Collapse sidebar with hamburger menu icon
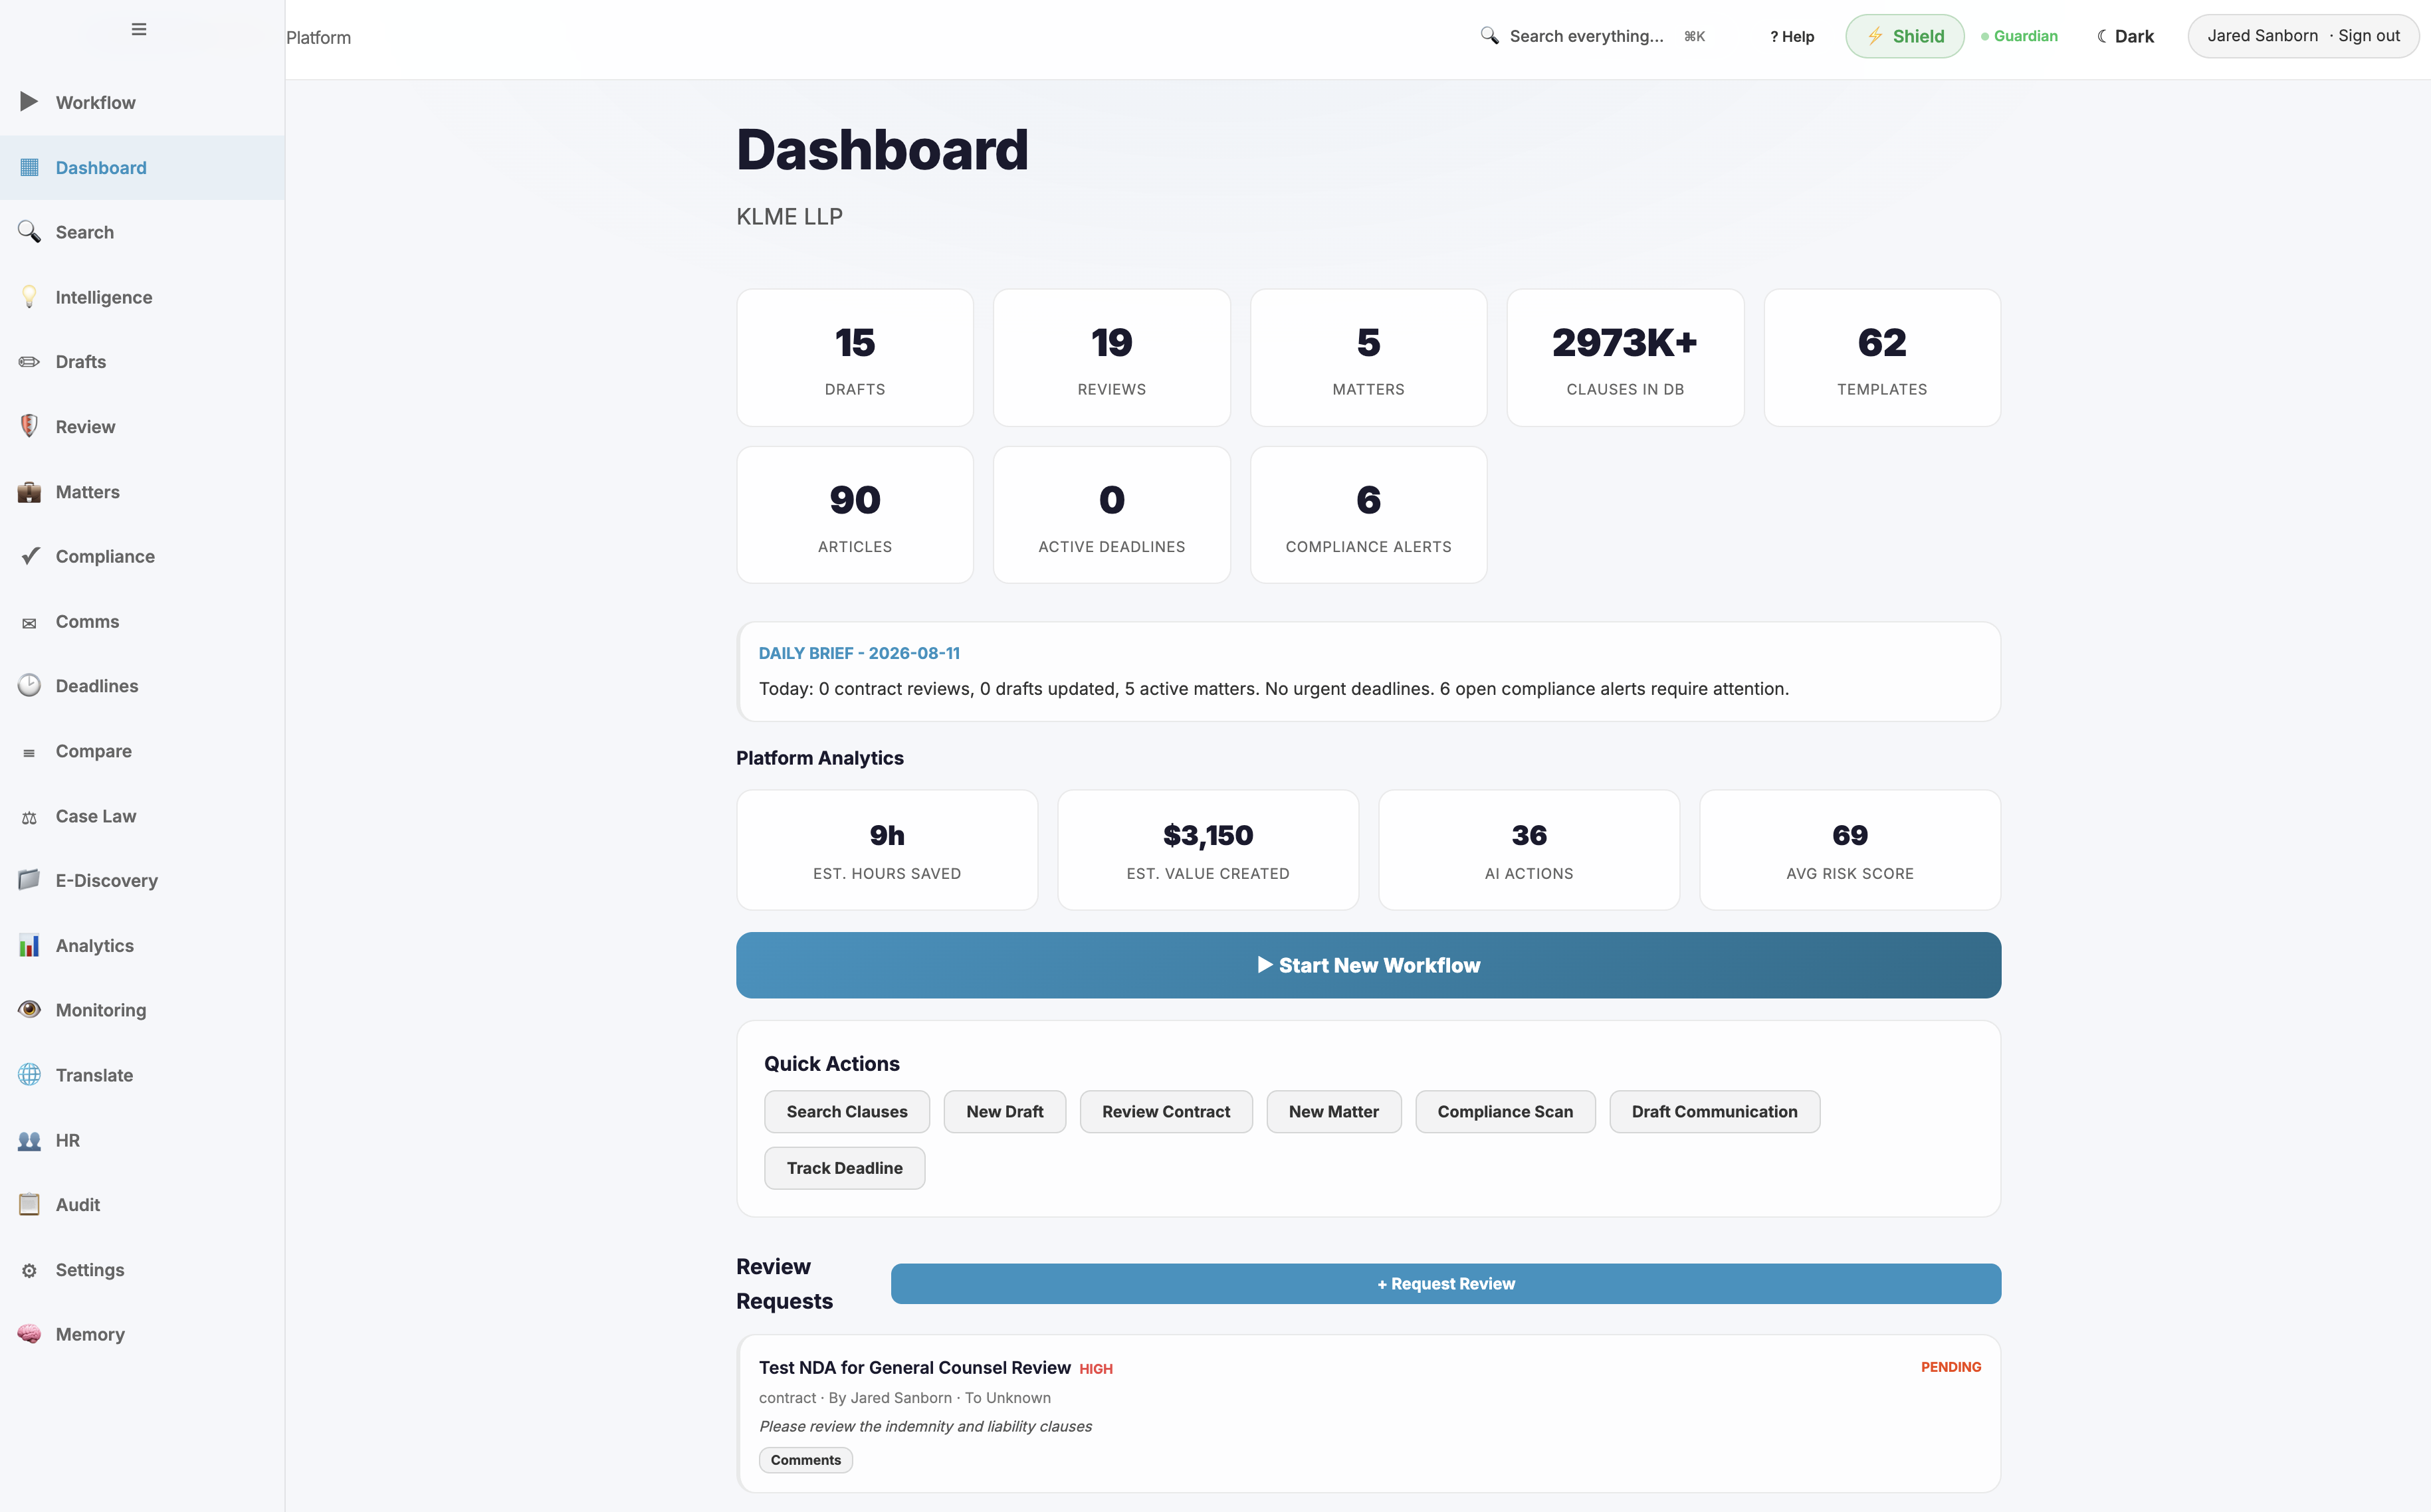This screenshot has width=2431, height=1512. 139,29
